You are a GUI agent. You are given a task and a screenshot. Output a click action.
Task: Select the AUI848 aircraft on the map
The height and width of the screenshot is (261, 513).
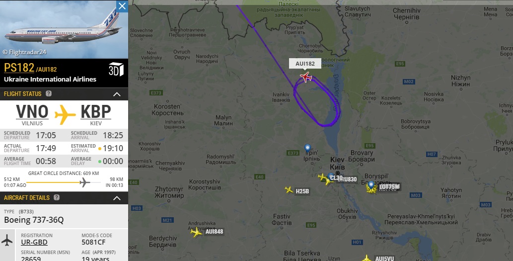[x=196, y=232]
